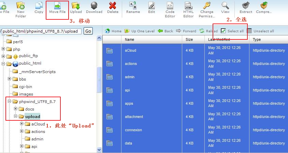The image size is (288, 153).
Task: Expand the api tree node
Action: [x=22, y=146]
